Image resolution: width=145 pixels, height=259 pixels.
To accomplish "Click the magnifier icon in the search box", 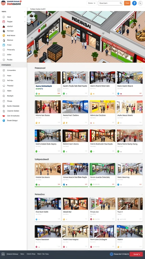I will click(x=121, y=3).
